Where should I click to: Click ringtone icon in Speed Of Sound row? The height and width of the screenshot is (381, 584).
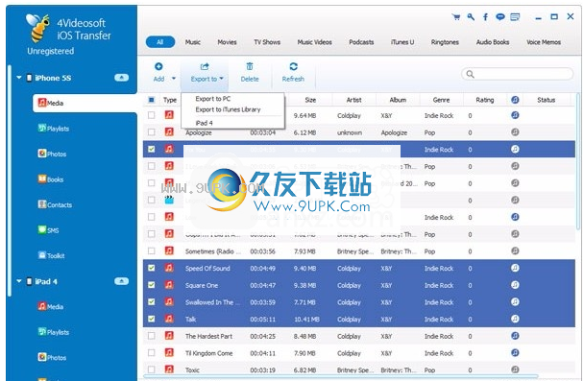515,268
